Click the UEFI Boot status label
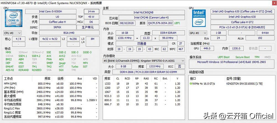This screenshot has height=123, width=277. (224, 57)
